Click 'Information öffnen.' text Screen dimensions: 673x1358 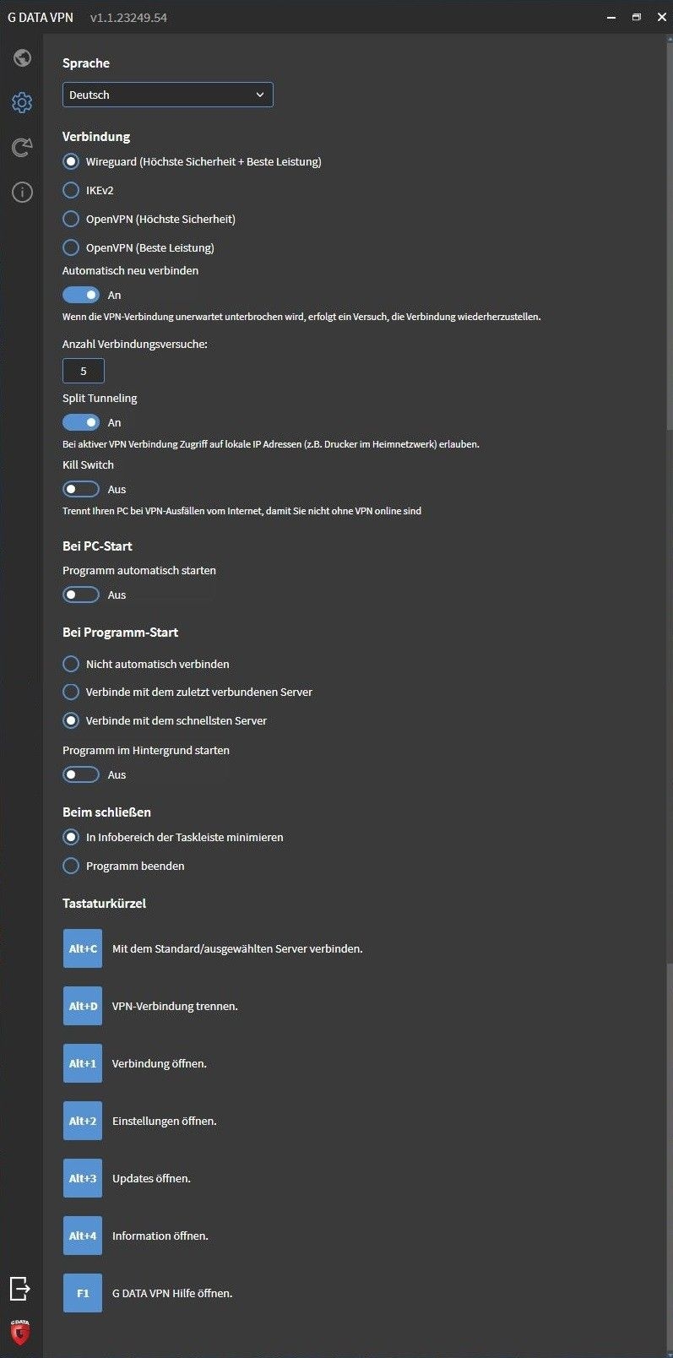[x=160, y=1236]
